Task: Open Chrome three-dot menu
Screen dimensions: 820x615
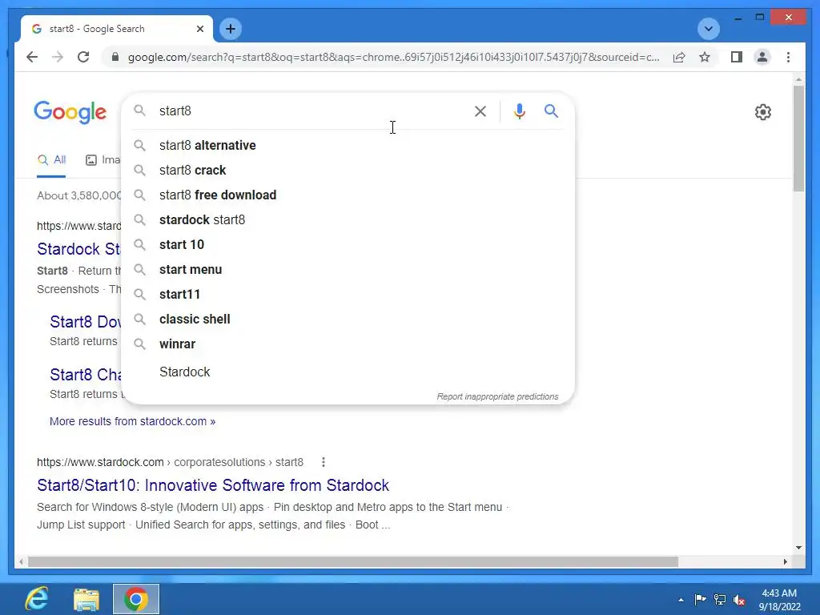Action: tap(788, 57)
